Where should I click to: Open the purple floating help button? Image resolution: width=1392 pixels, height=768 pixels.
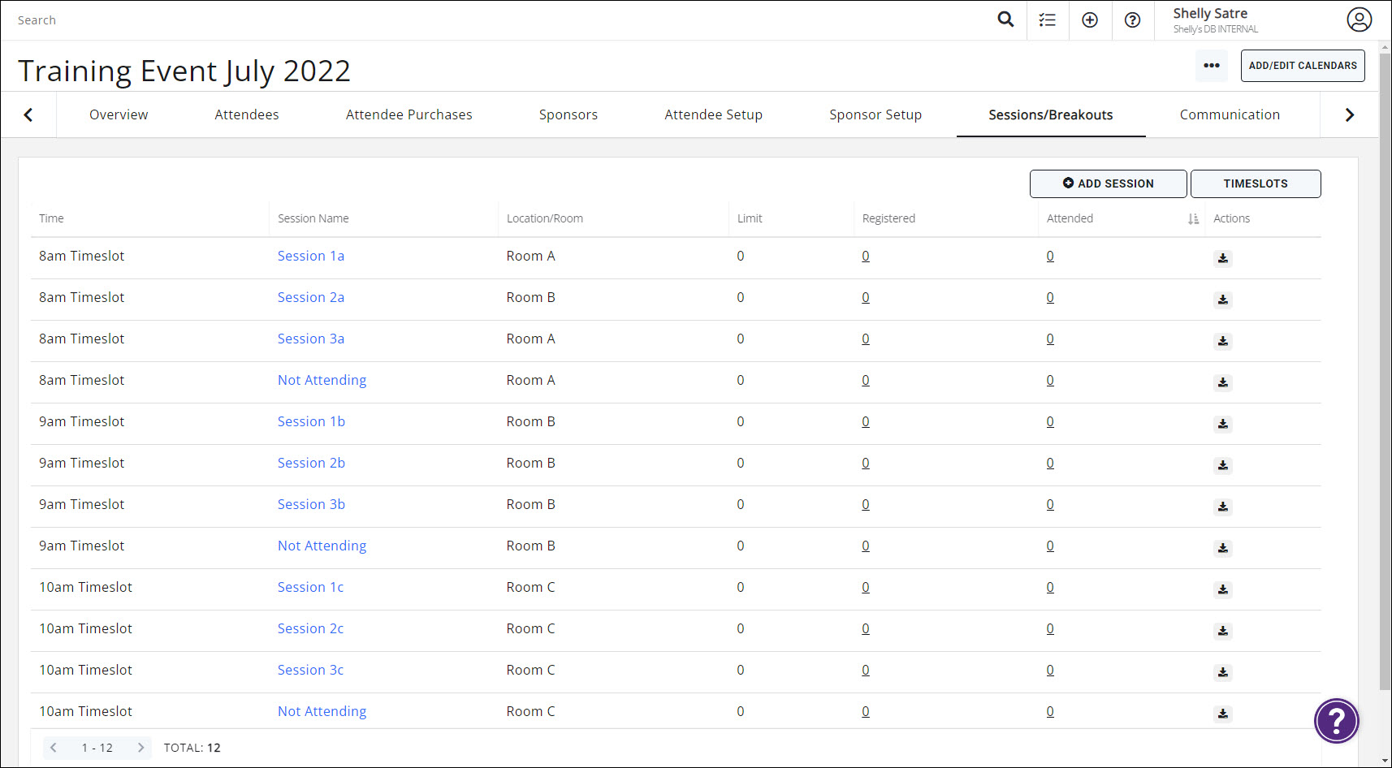[1336, 720]
